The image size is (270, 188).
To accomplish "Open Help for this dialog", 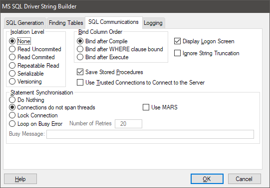I will tap(20, 179).
